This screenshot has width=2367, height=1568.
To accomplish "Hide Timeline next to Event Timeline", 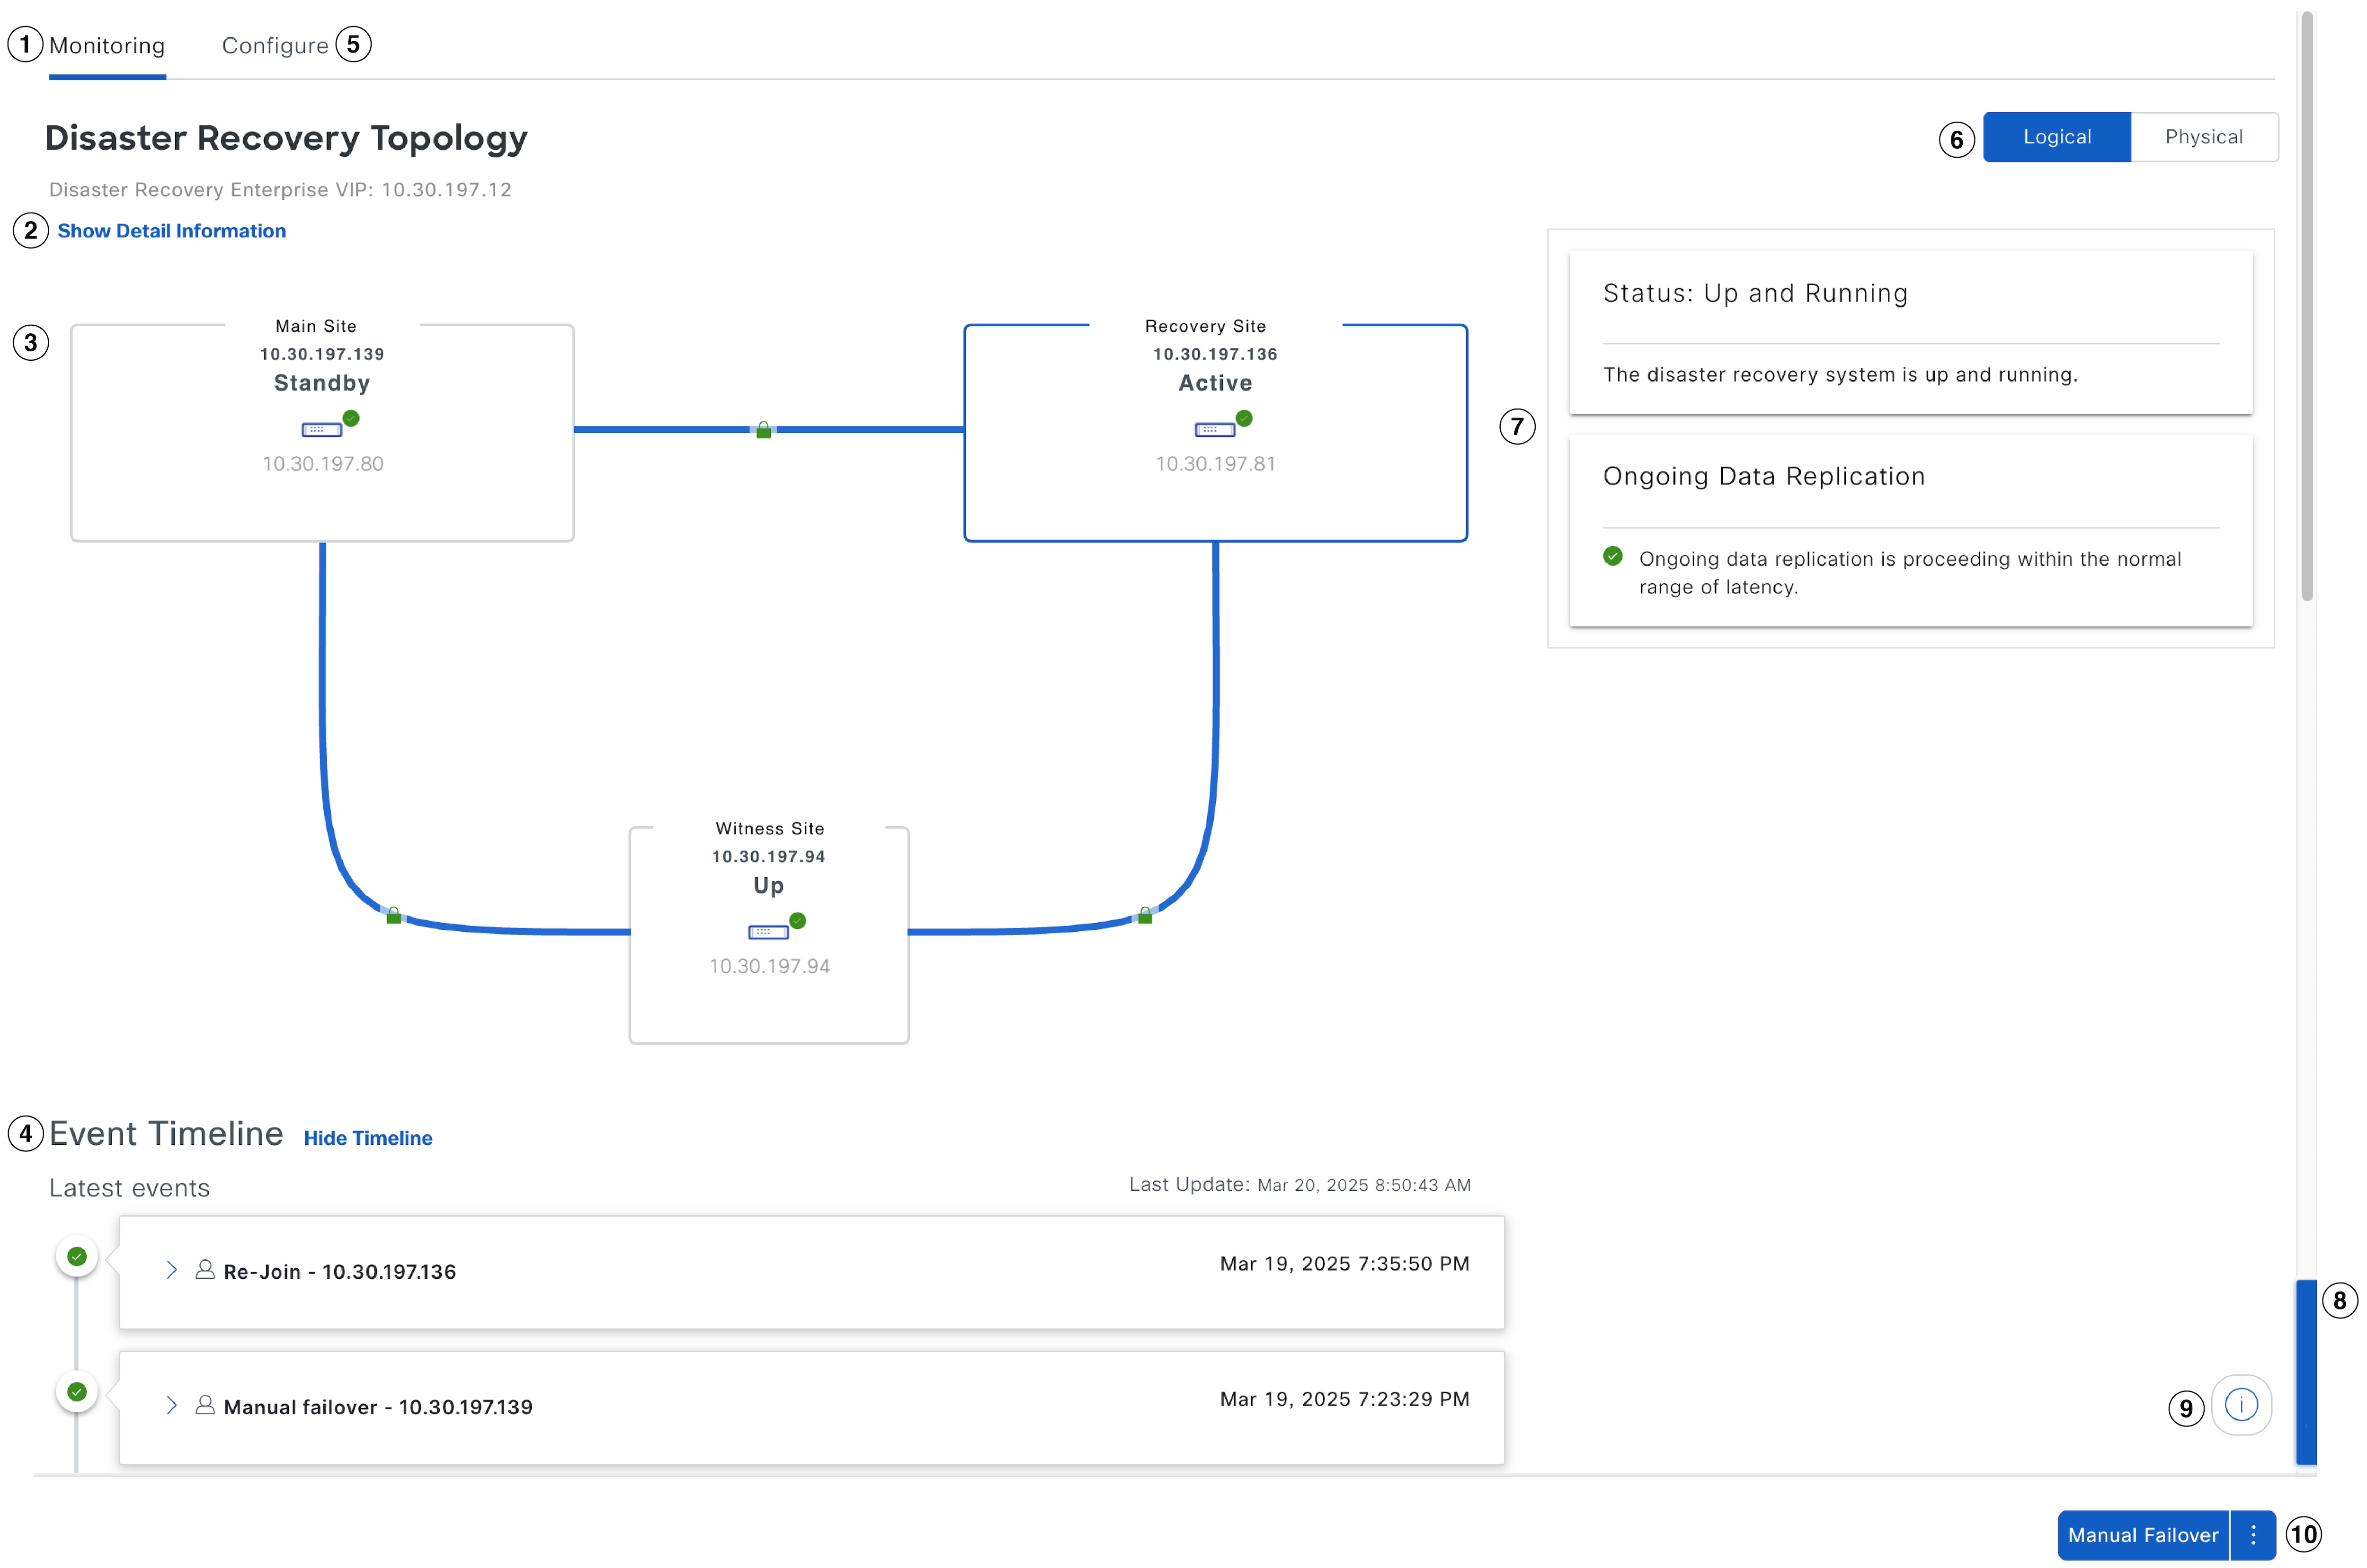I will [x=368, y=1138].
